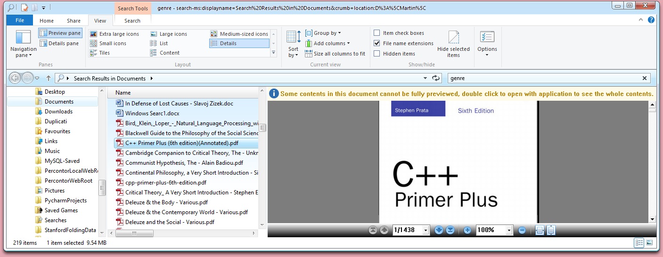Go to previous page in PDF preview
663x257 pixels.
tap(384, 230)
